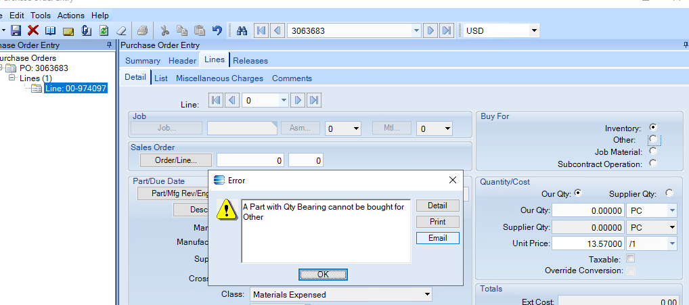Image resolution: width=689 pixels, height=305 pixels.
Task: Open the Help menu
Action: (x=100, y=16)
